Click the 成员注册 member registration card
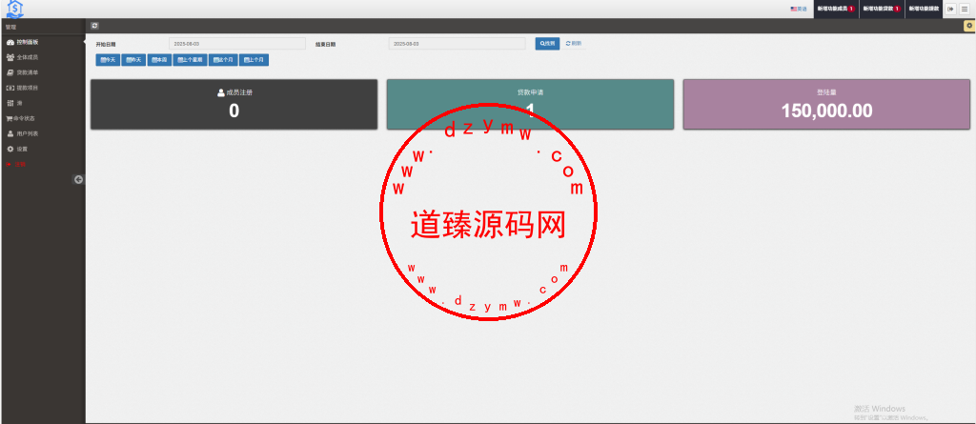 [234, 104]
